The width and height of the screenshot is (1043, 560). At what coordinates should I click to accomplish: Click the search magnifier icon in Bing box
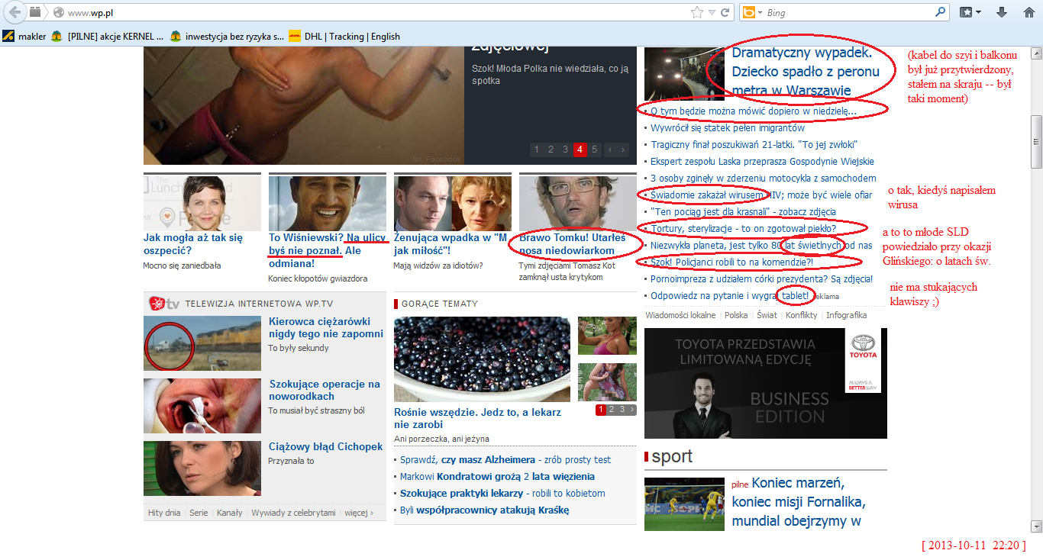tap(940, 12)
